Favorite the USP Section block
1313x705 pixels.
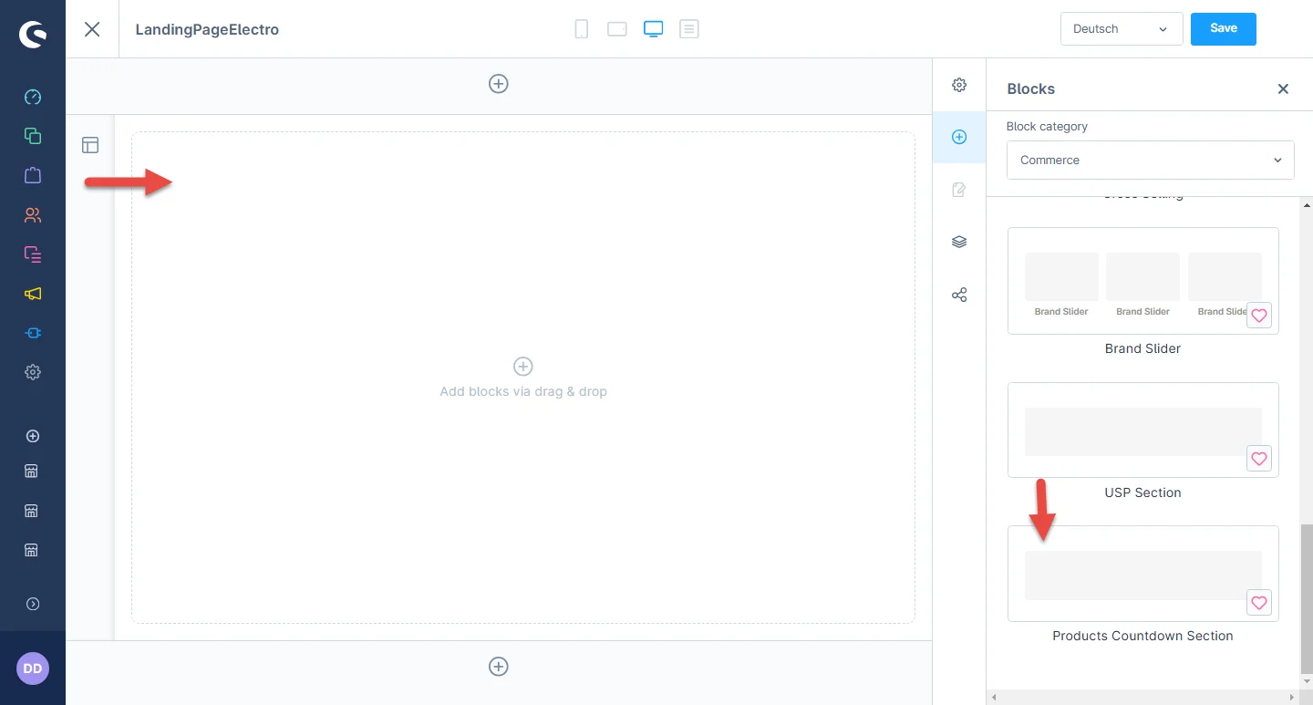pyautogui.click(x=1258, y=459)
